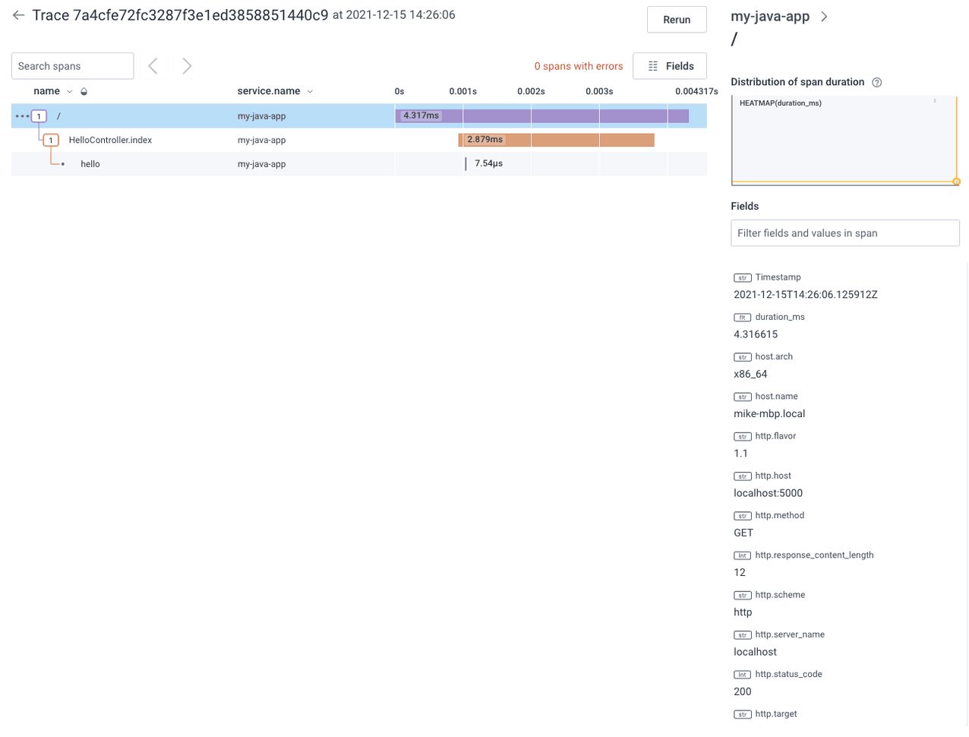Viewport: 969px width, 737px height.
Task: Focus the Filter fields and values input
Action: (x=844, y=233)
